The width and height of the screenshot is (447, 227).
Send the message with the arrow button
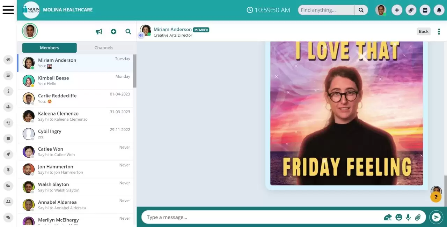tap(436, 217)
